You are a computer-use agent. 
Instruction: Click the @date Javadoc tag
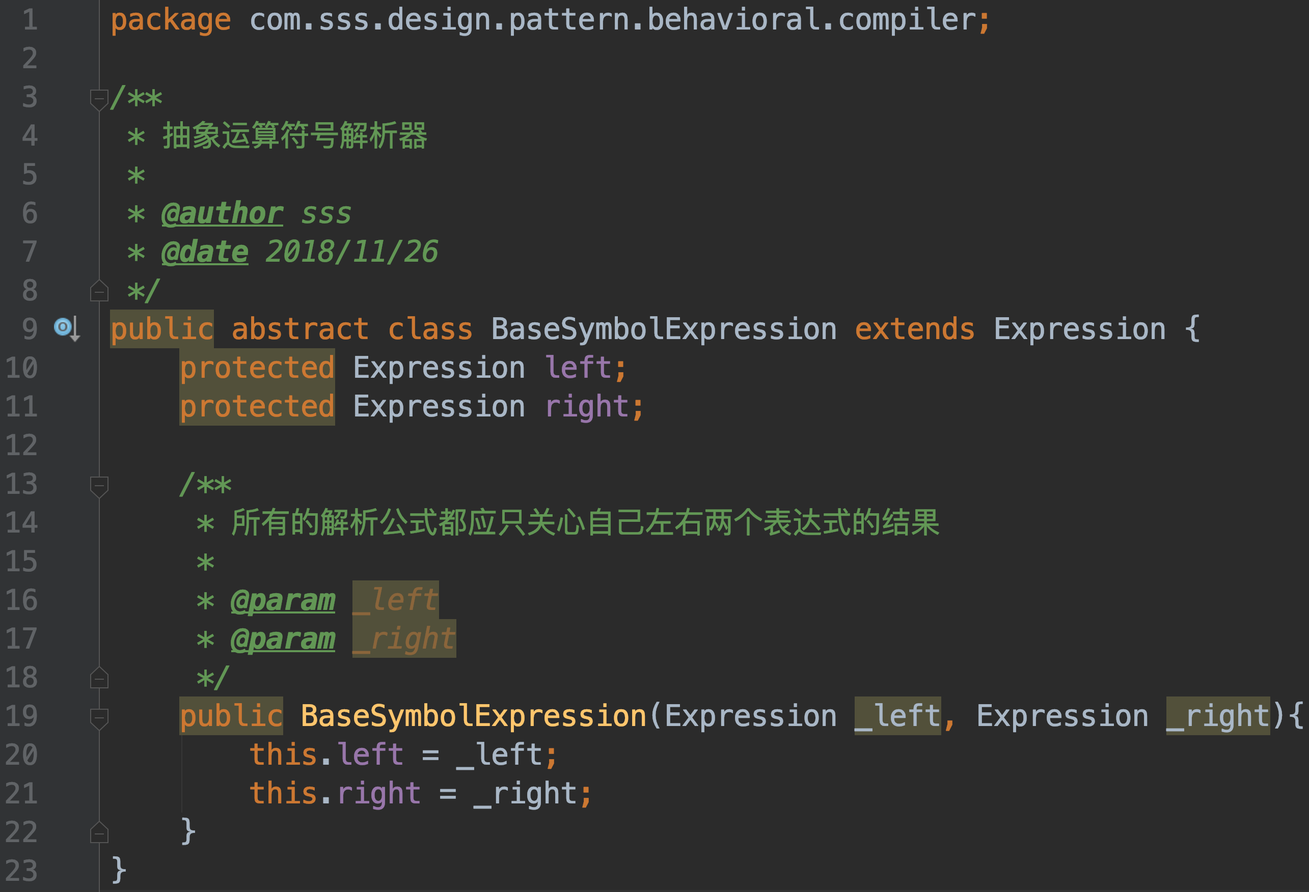tap(204, 252)
